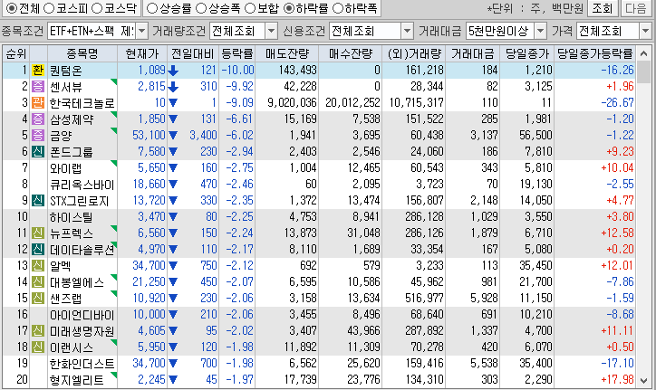This screenshot has height=390, width=656.
Task: Click the -26.67 rate in 한국테크놀로 row
Action: (x=617, y=103)
